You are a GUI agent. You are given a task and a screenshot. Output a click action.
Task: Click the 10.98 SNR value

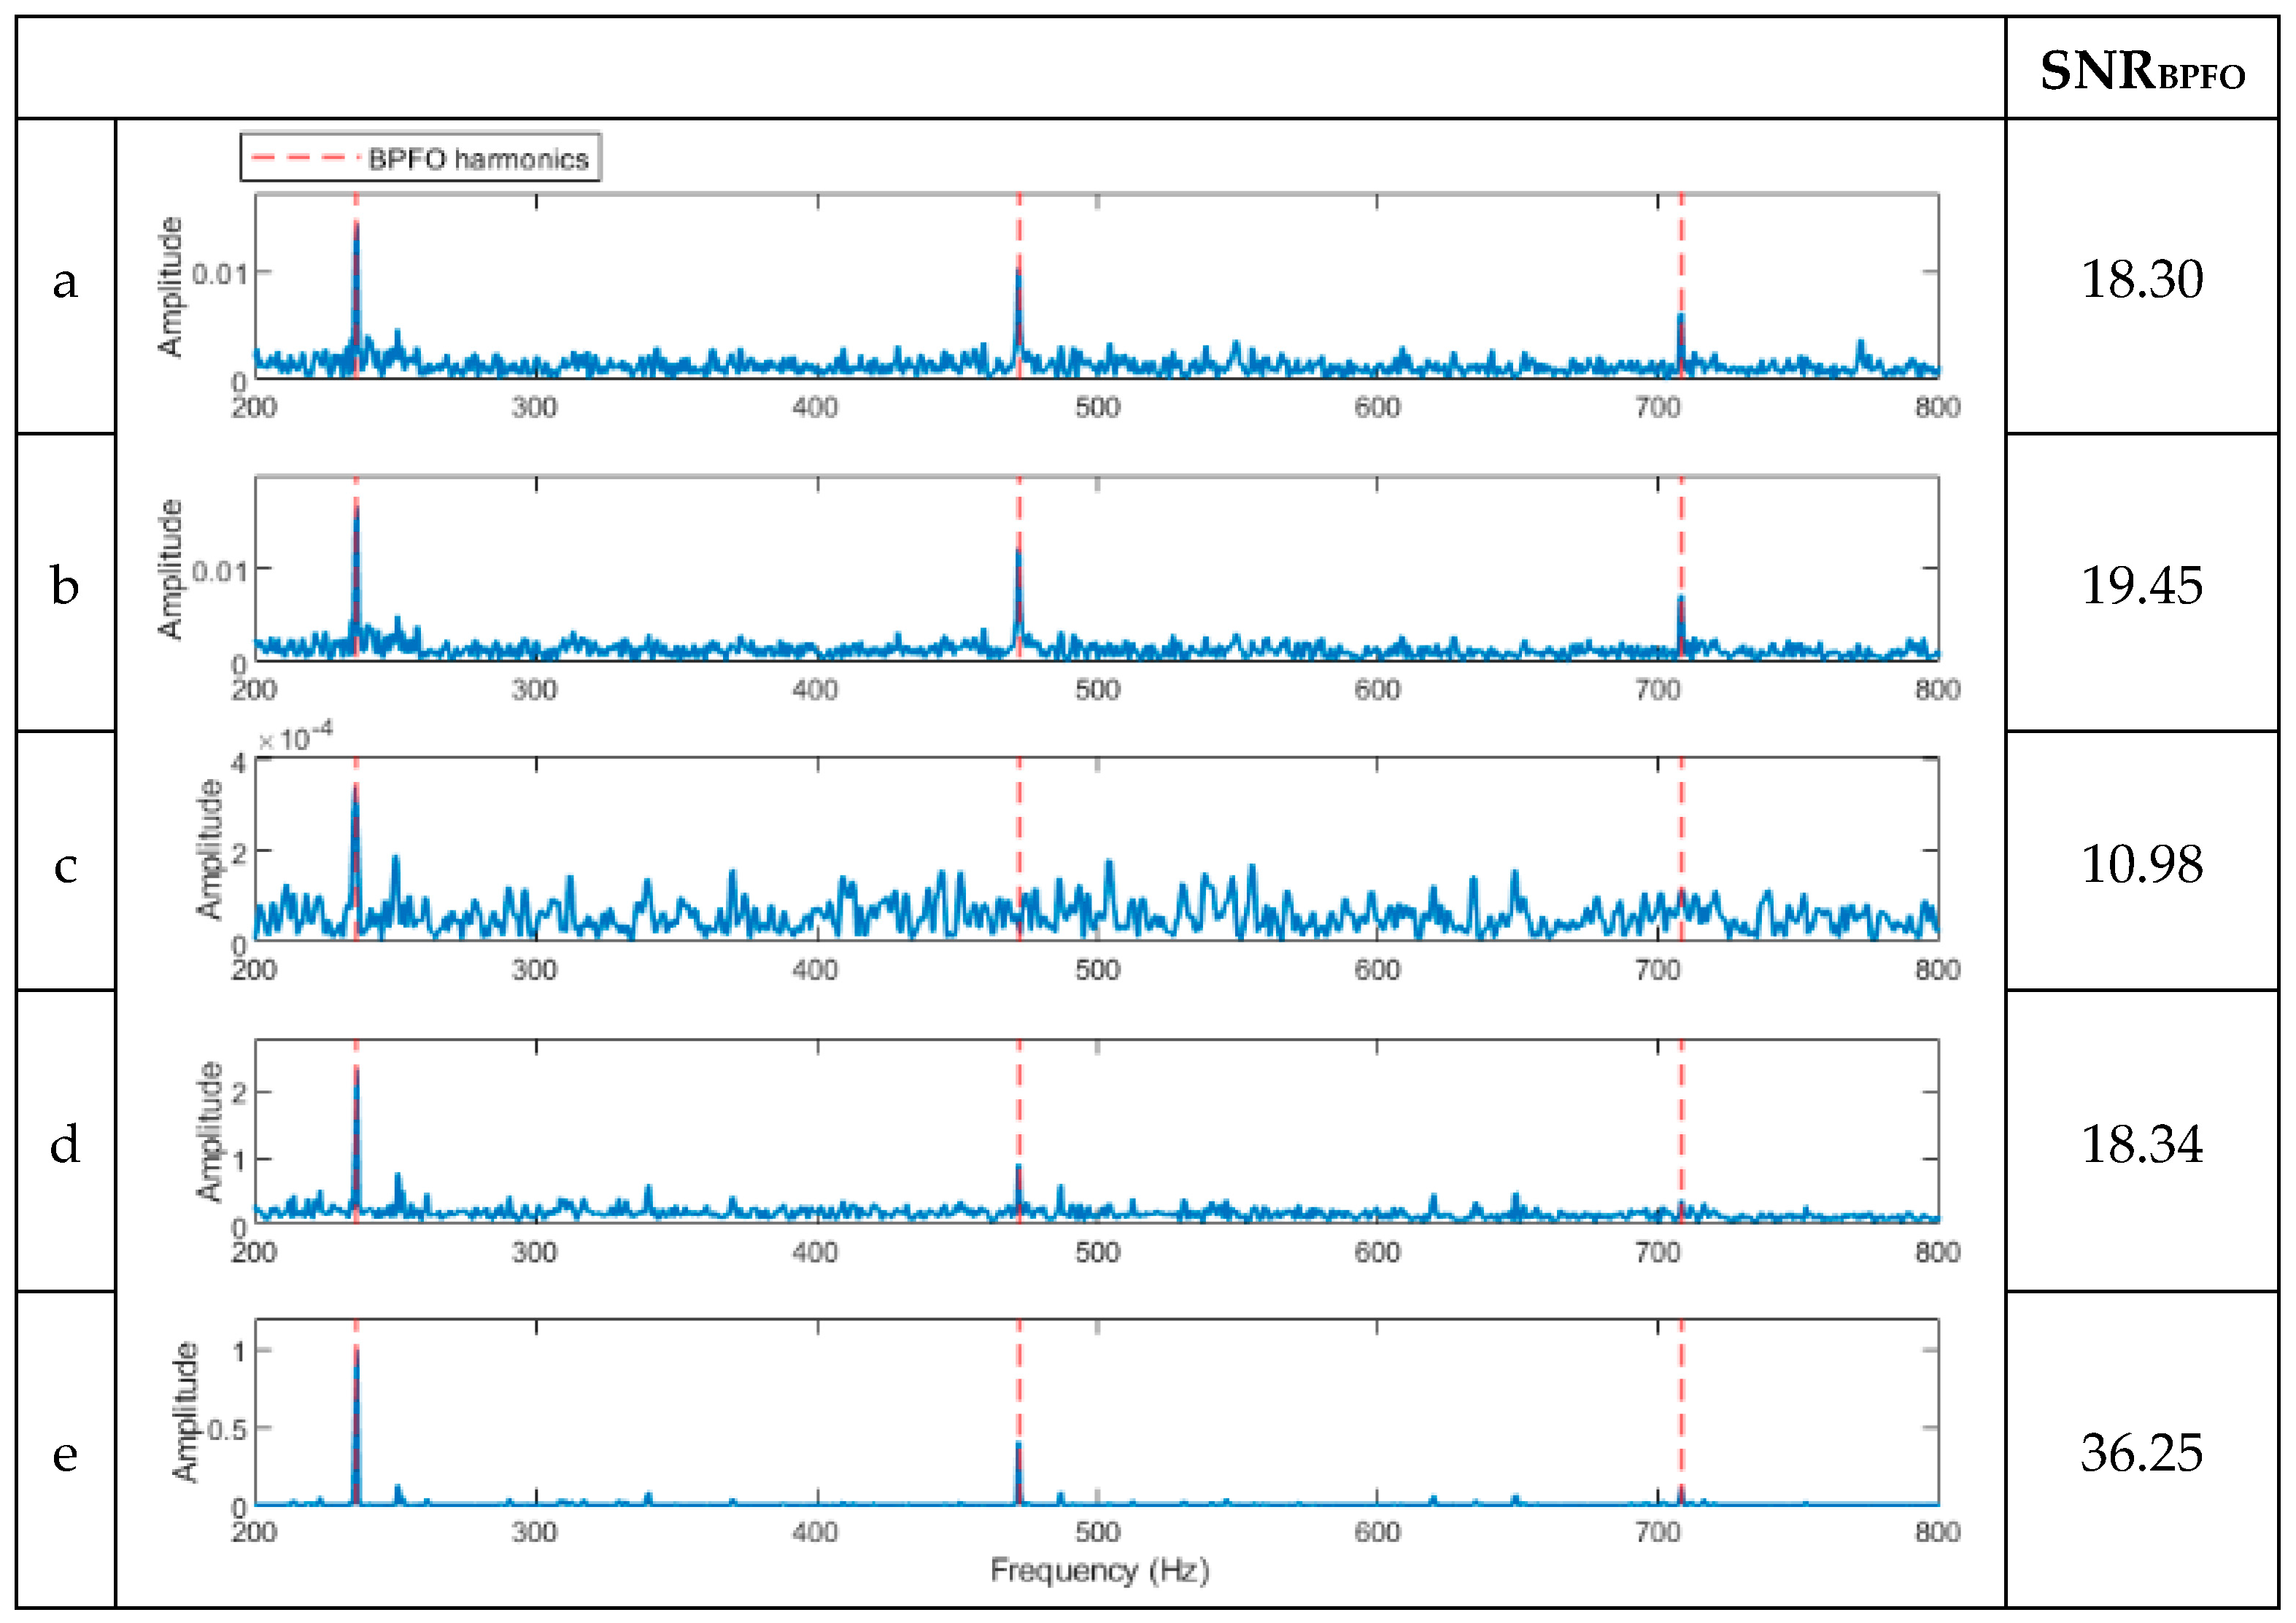pos(2142,864)
